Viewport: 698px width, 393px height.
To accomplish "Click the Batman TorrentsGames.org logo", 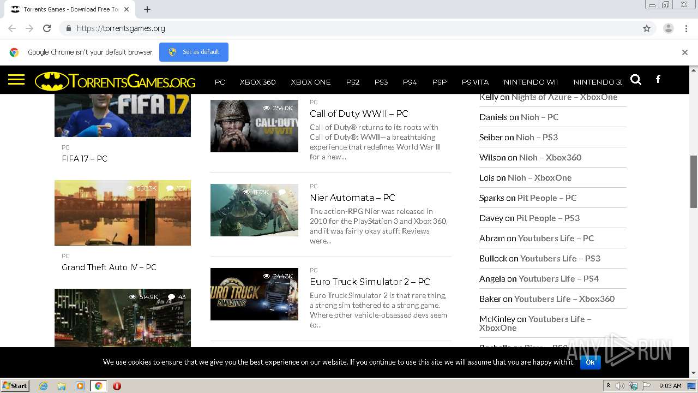I will (115, 81).
